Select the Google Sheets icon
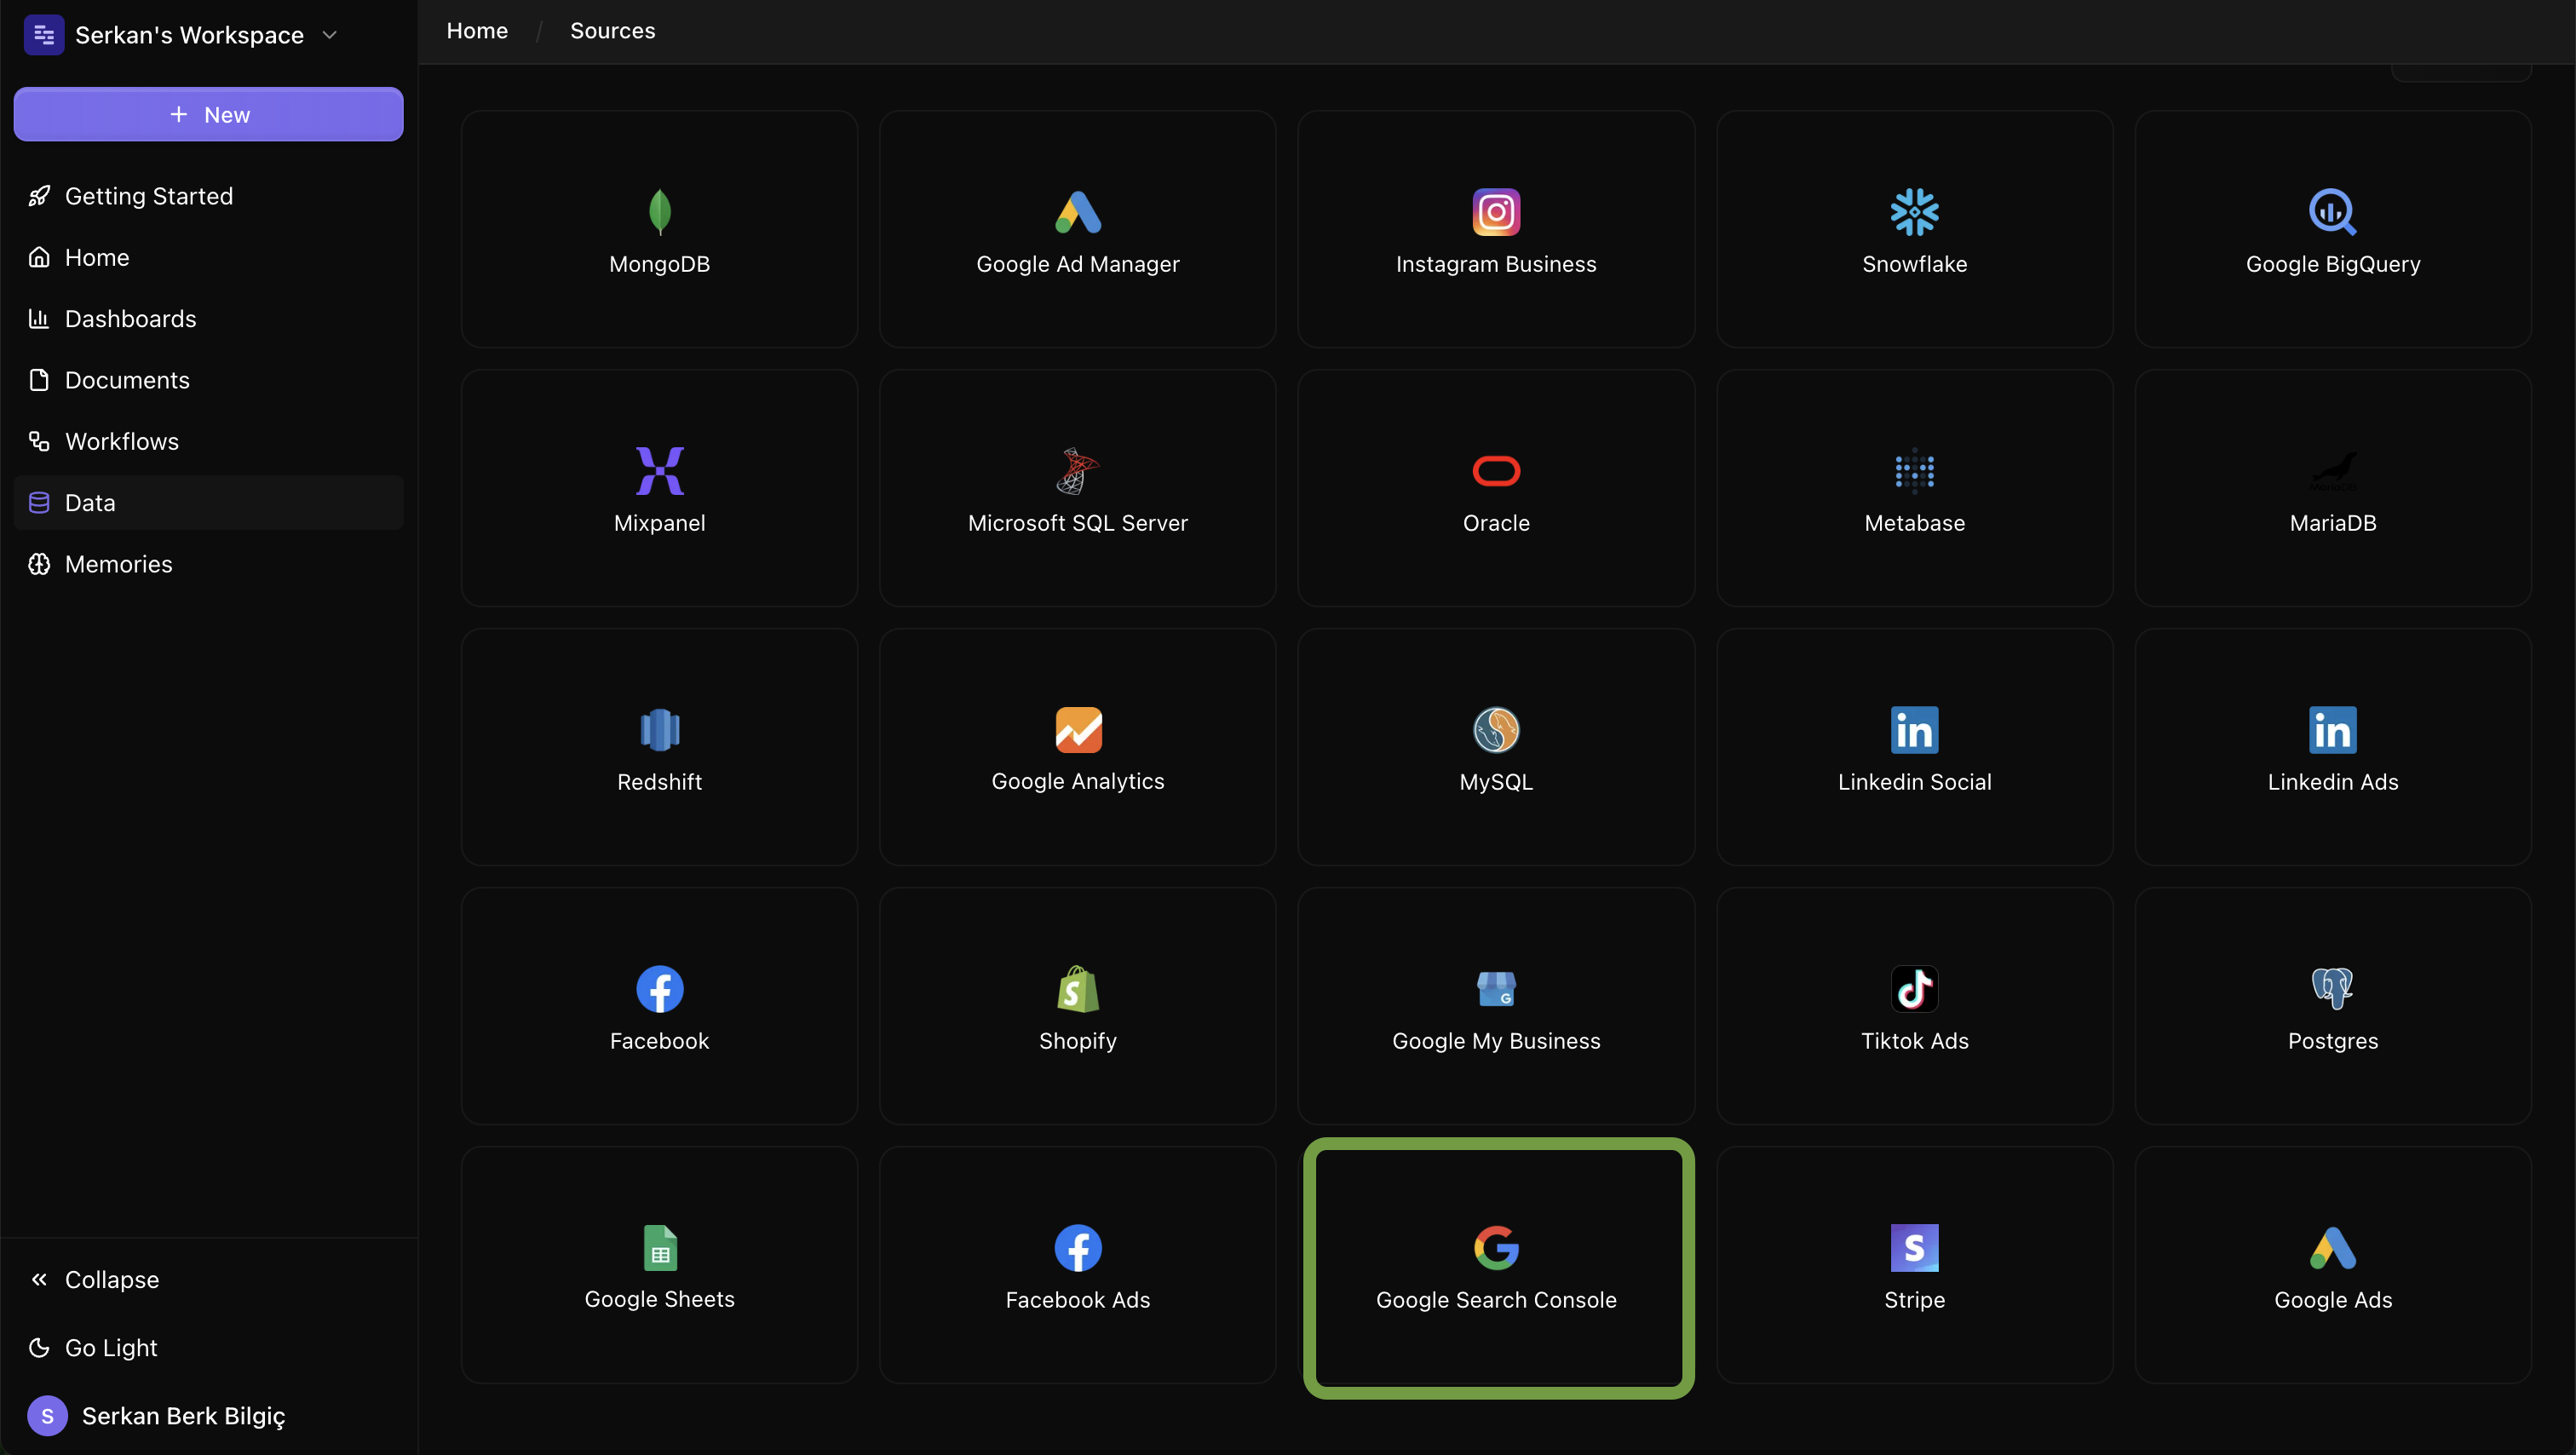Image resolution: width=2576 pixels, height=1455 pixels. [659, 1247]
